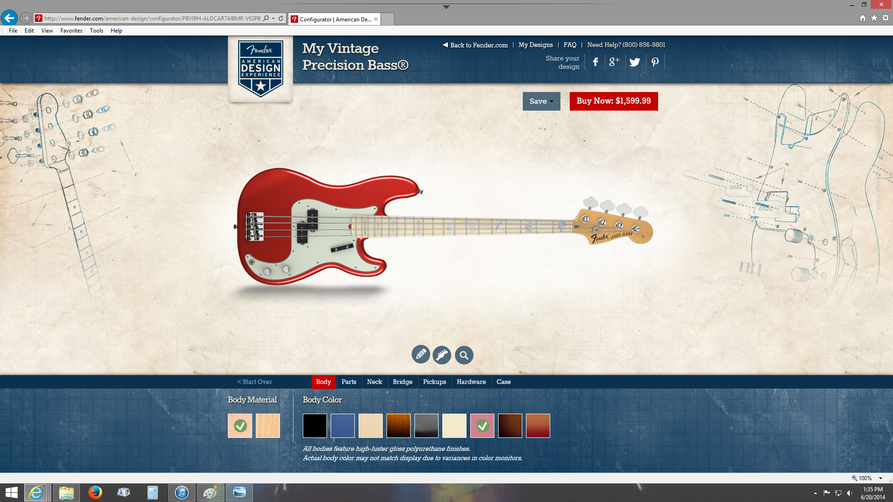This screenshot has width=893, height=502.
Task: Open File Explorer from the taskbar
Action: coord(66,493)
